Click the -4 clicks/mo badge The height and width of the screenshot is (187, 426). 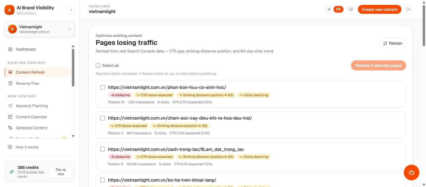coord(120,95)
